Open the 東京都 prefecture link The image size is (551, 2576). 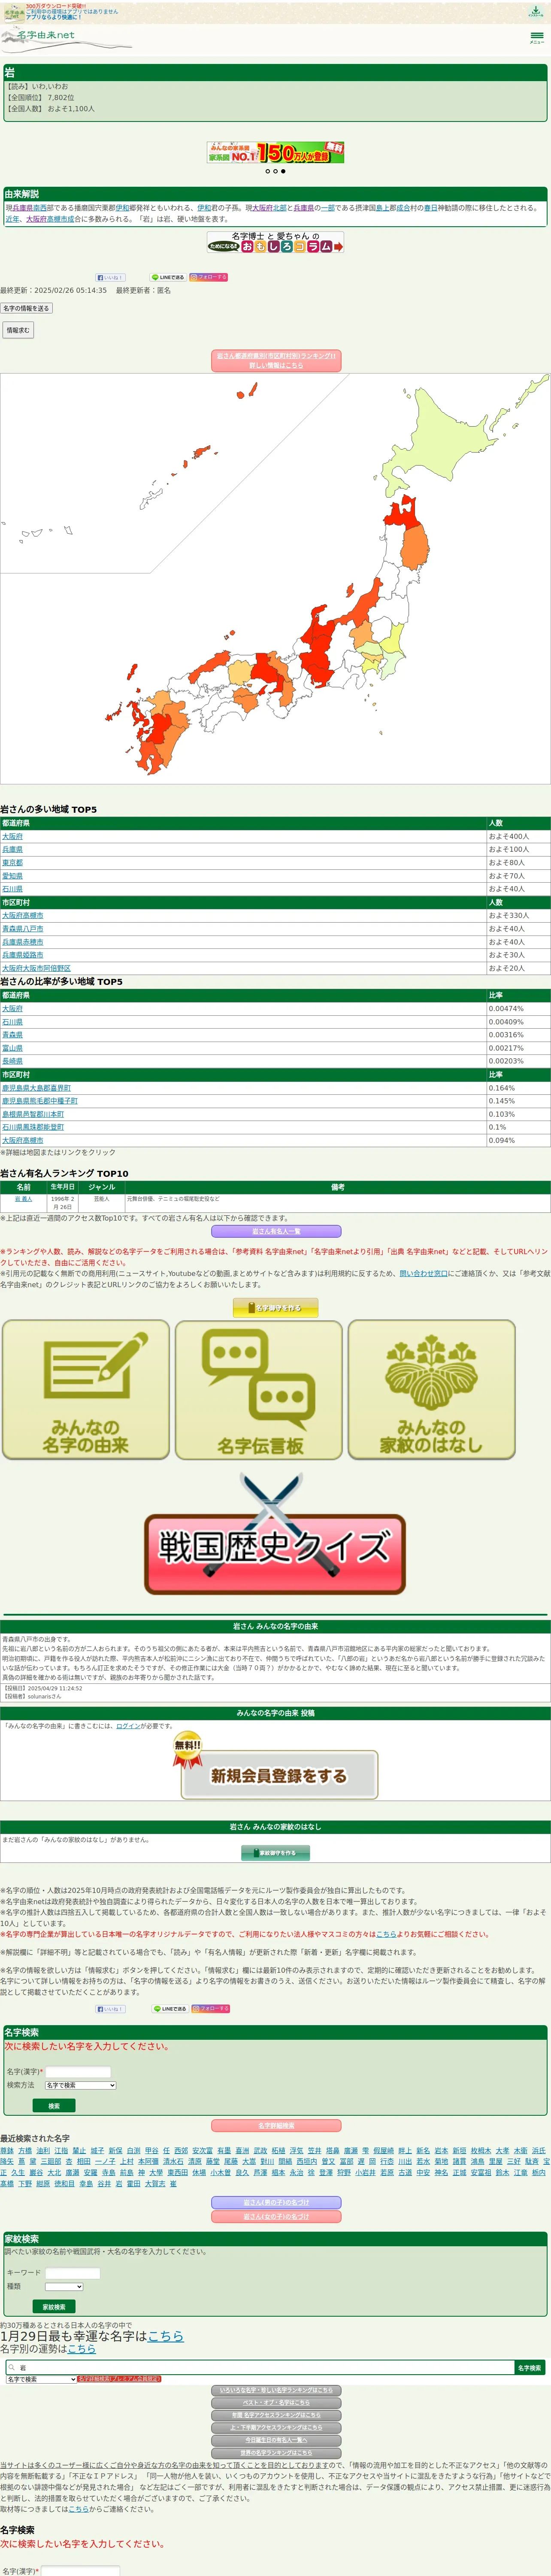coord(12,862)
